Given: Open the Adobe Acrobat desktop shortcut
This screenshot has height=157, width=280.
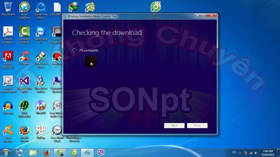Looking at the screenshot, I should [8, 35].
